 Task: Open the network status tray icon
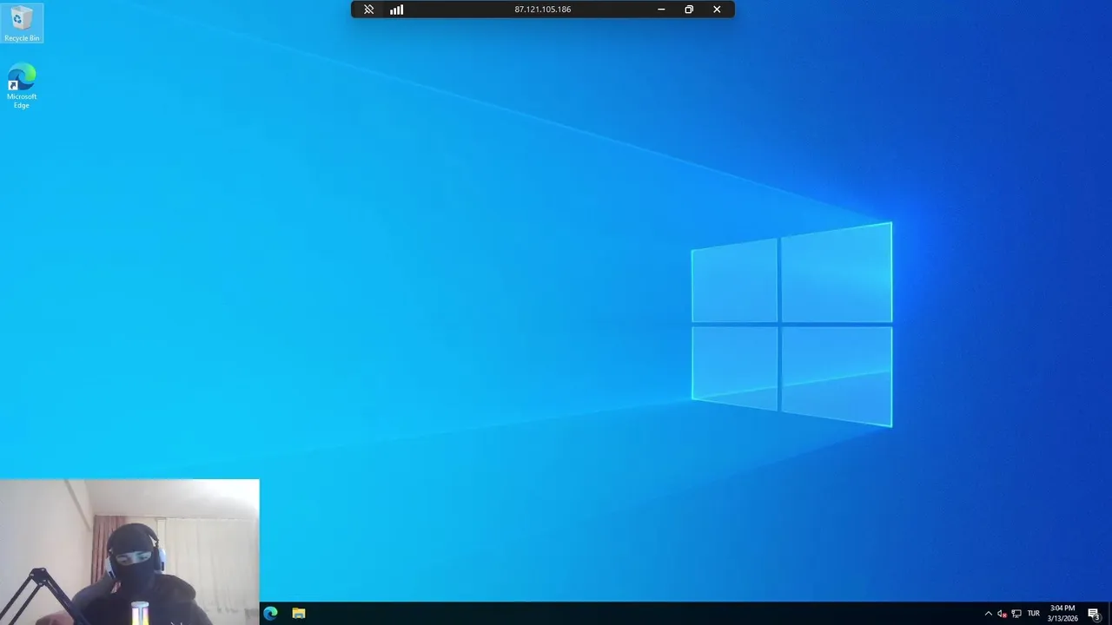coord(1016,614)
